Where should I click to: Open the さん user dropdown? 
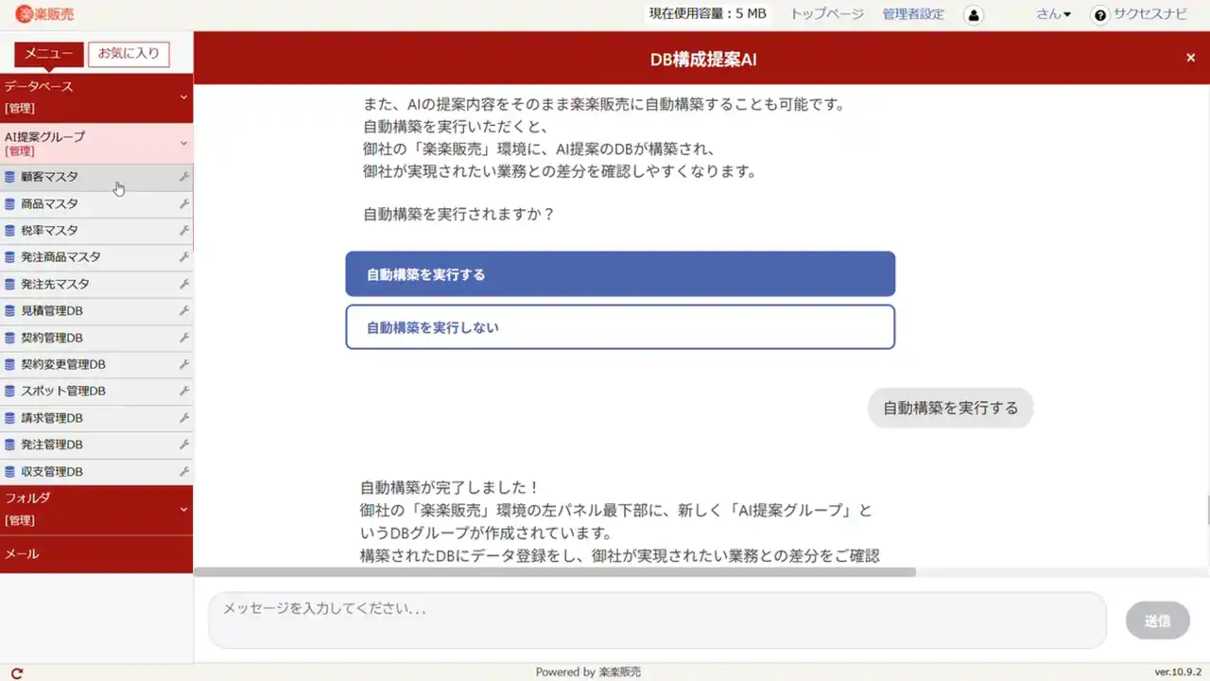tap(1052, 14)
